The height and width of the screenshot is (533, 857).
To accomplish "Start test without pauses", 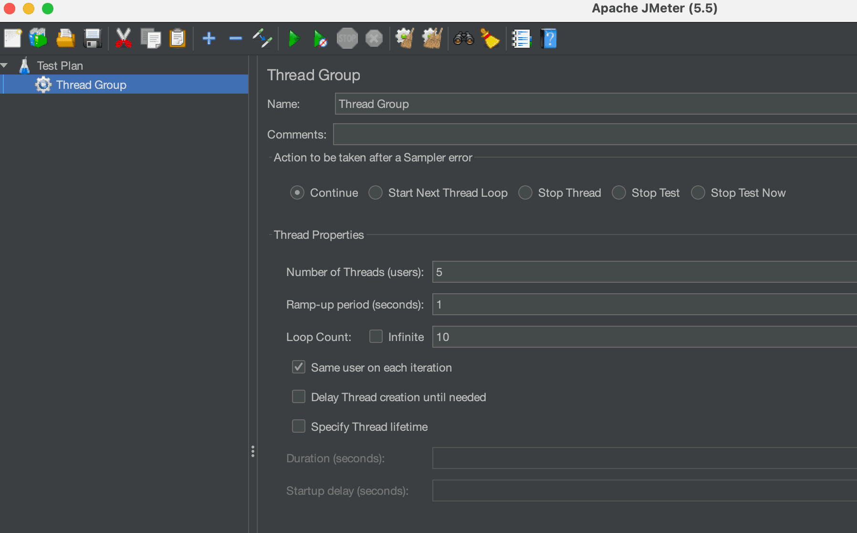I will 320,38.
